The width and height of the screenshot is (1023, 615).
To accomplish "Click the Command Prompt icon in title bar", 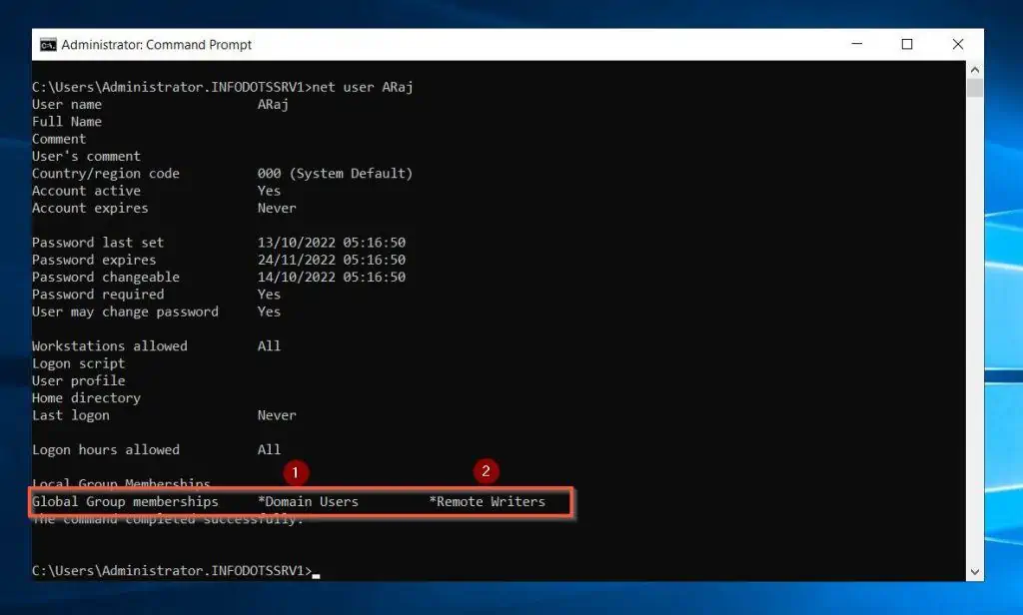I will pos(48,44).
